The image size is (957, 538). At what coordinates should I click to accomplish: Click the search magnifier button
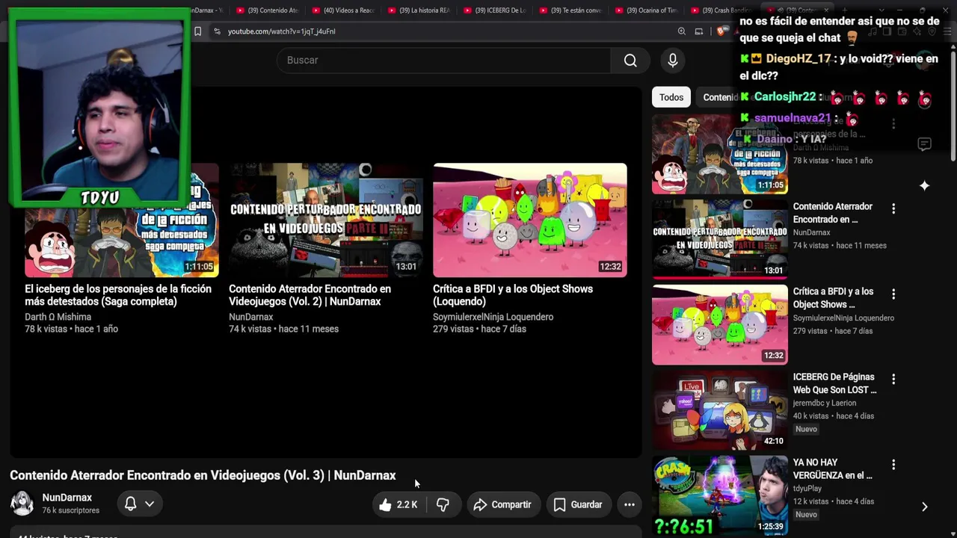[630, 61]
